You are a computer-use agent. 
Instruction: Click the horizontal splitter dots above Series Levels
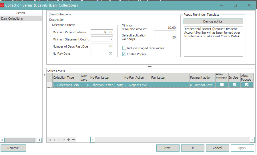pos(151,66)
